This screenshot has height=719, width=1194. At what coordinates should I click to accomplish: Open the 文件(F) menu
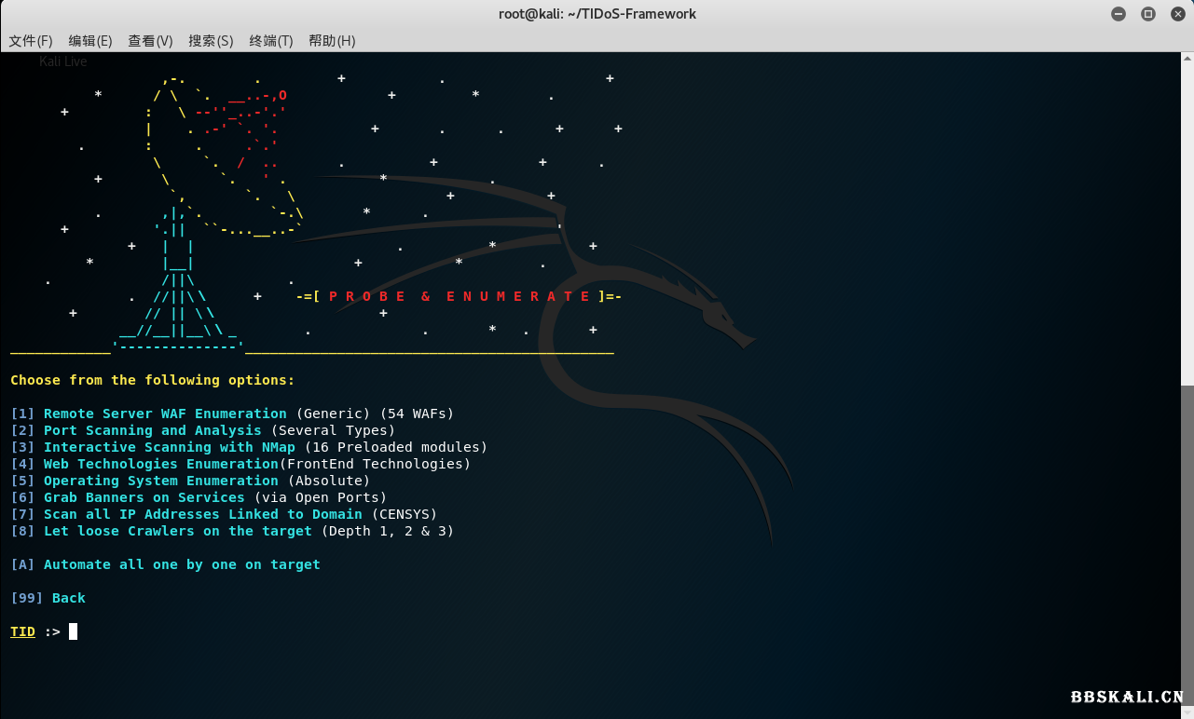31,41
